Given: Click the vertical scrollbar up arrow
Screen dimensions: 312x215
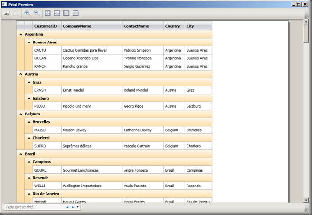Looking at the screenshot, I should [x=306, y=21].
